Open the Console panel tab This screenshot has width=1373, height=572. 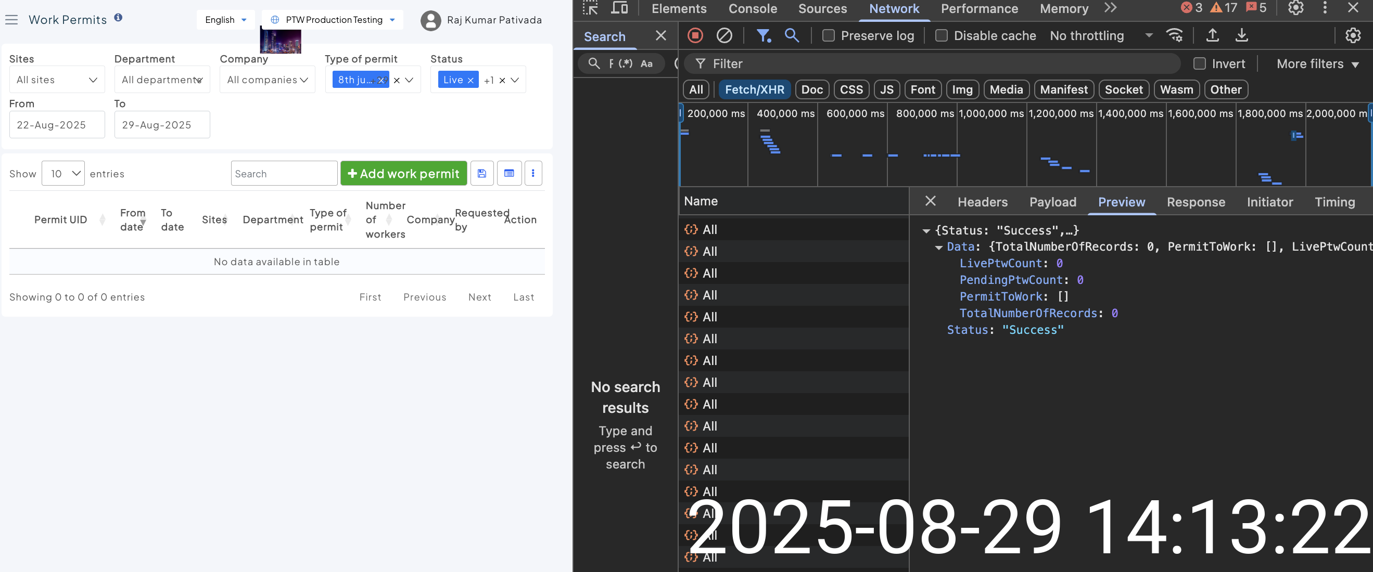click(x=752, y=8)
